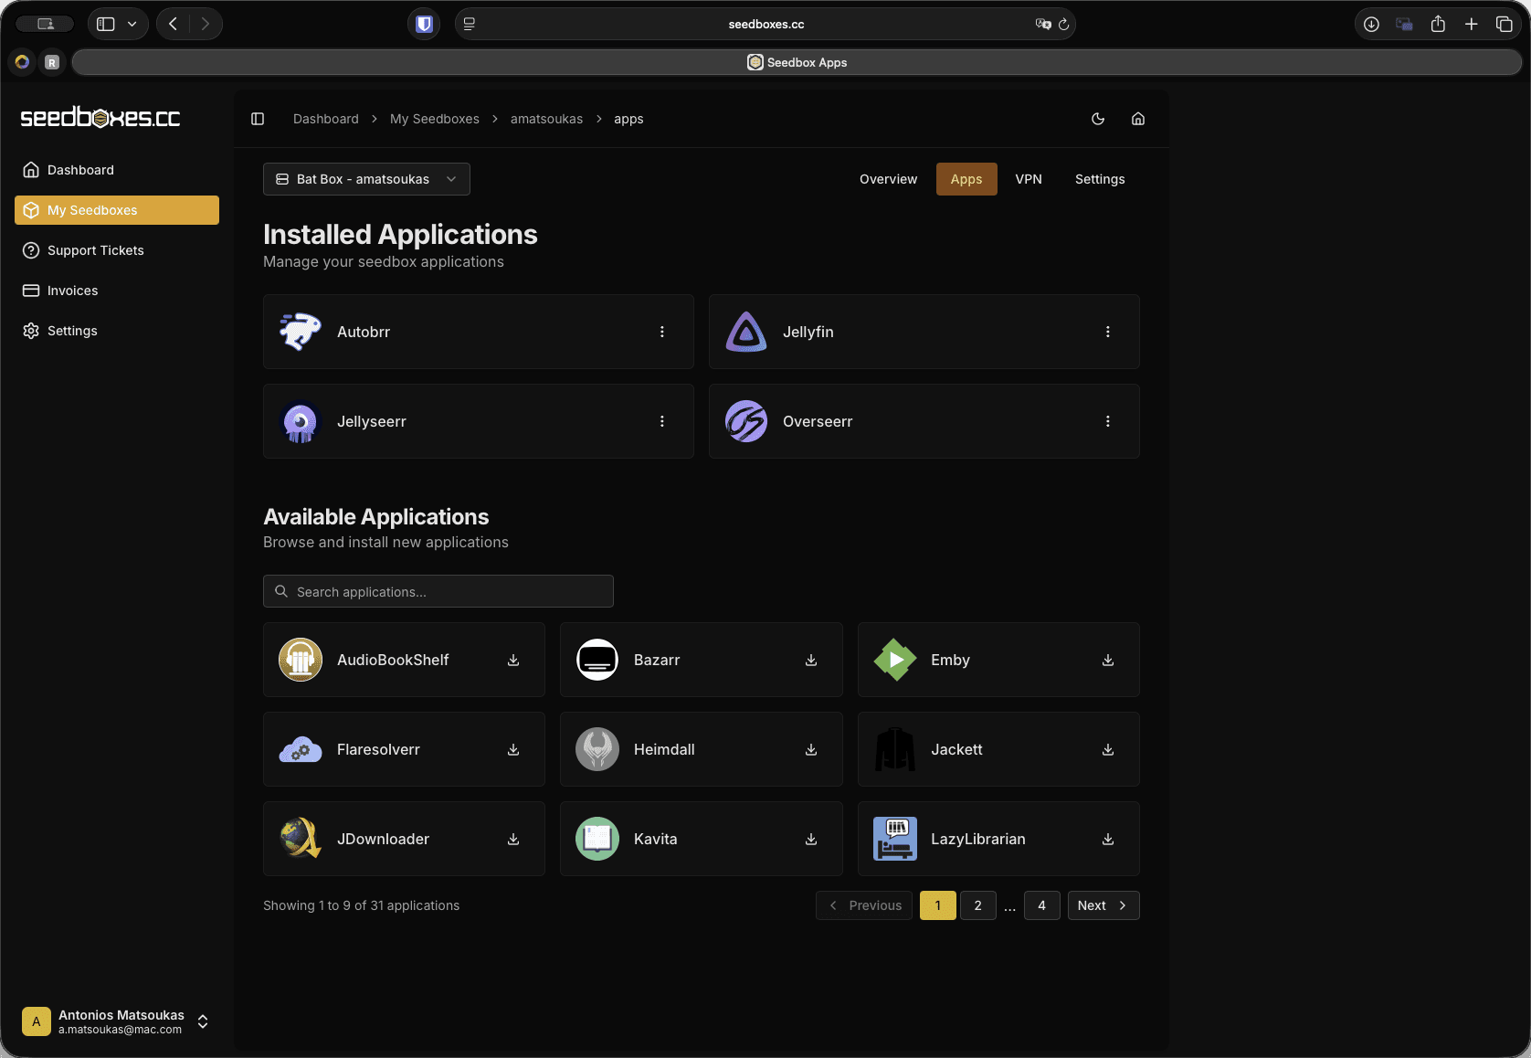Click the LazyLibrarian logo icon
The width and height of the screenshot is (1531, 1058).
pyautogui.click(x=895, y=839)
